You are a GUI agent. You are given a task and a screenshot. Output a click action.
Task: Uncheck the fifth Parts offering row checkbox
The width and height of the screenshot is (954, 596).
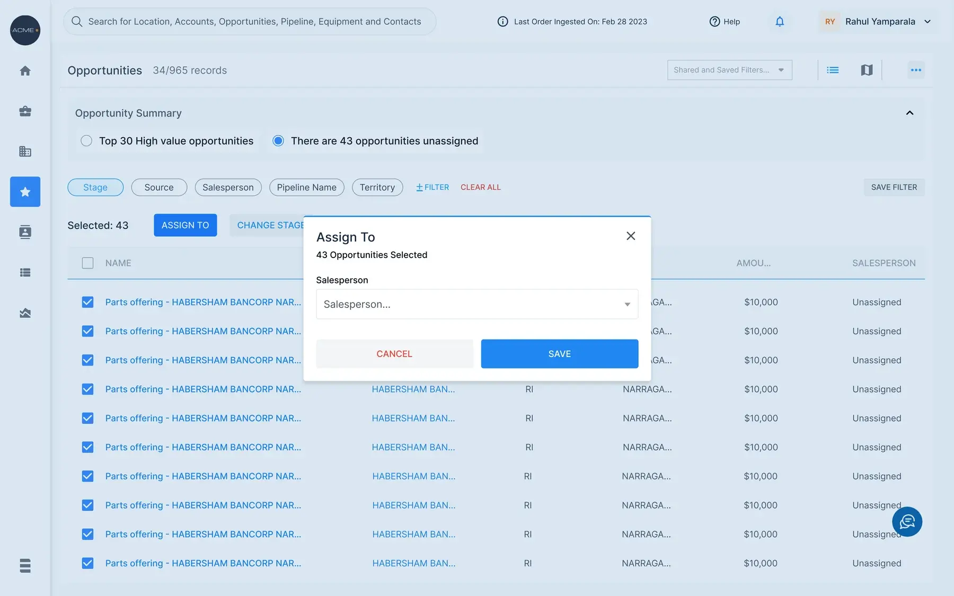coord(87,418)
